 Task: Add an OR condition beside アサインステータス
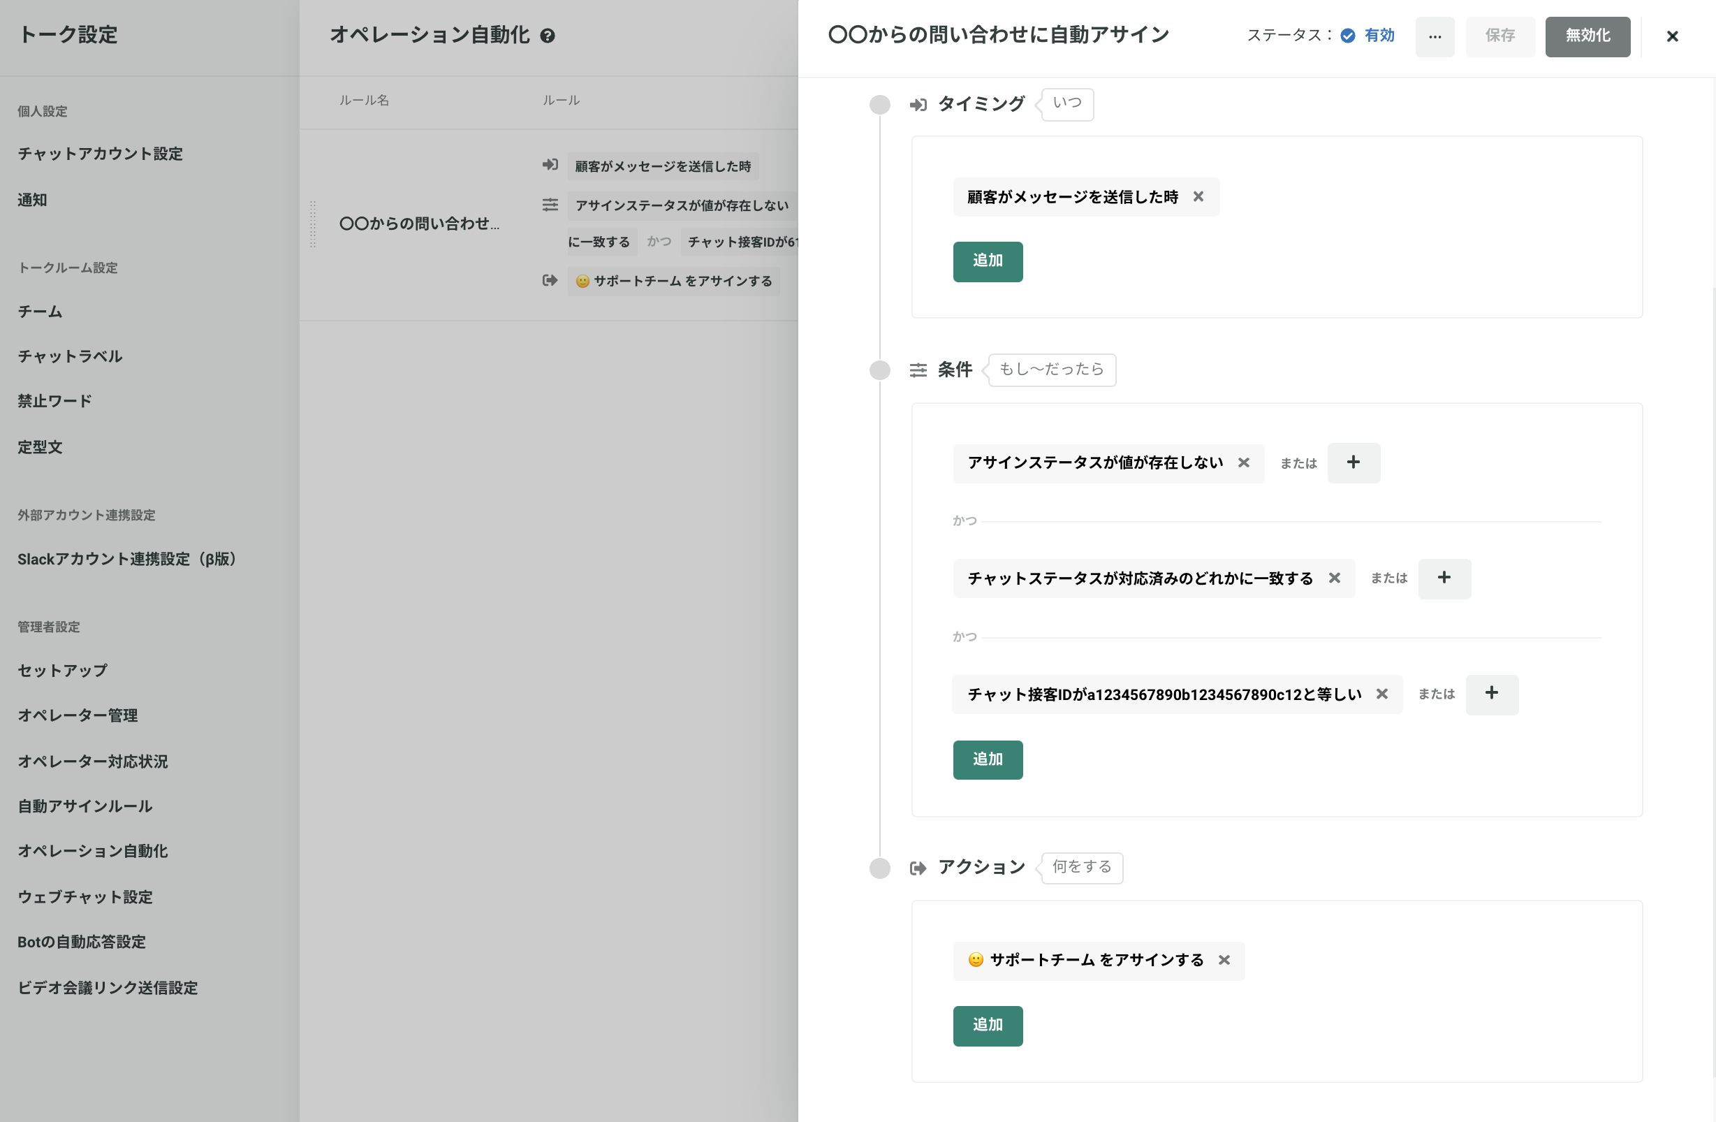pyautogui.click(x=1354, y=463)
